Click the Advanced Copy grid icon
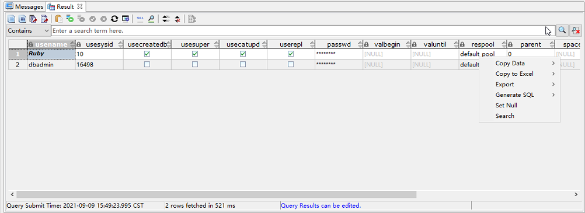 pyautogui.click(x=22, y=19)
